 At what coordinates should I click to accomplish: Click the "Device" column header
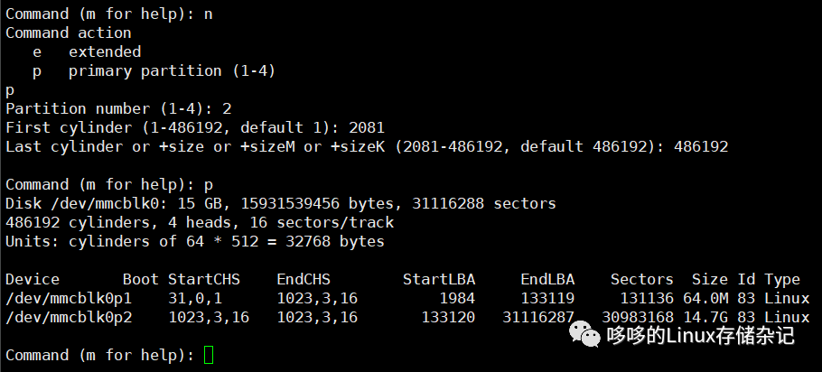[33, 279]
